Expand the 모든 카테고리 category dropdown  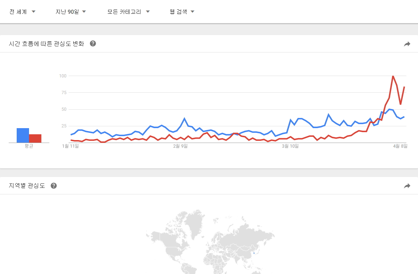click(x=128, y=12)
